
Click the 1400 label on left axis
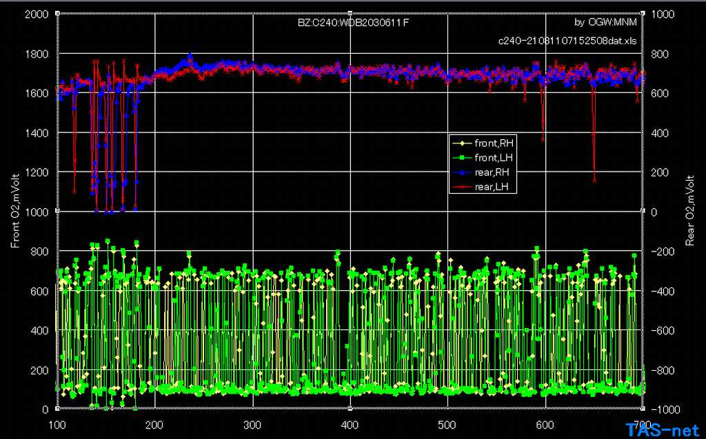(37, 133)
